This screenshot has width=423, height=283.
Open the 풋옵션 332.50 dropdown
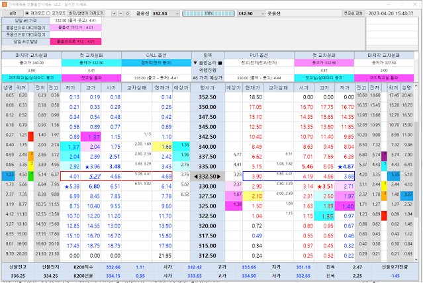click(x=252, y=13)
